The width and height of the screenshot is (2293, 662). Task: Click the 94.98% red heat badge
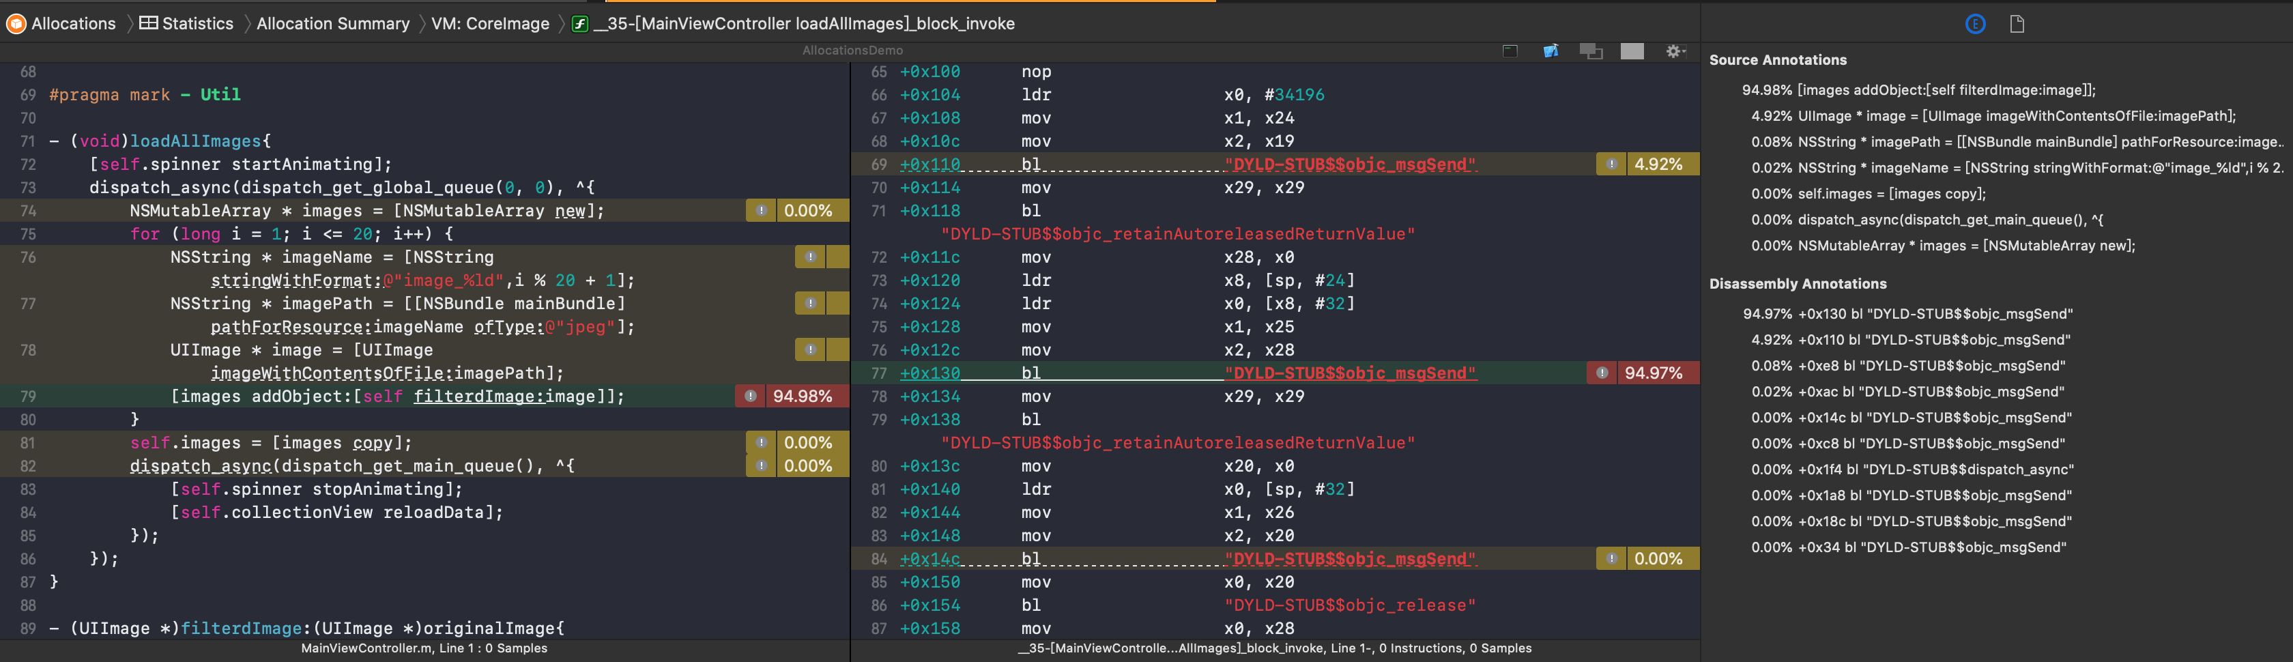tap(802, 396)
